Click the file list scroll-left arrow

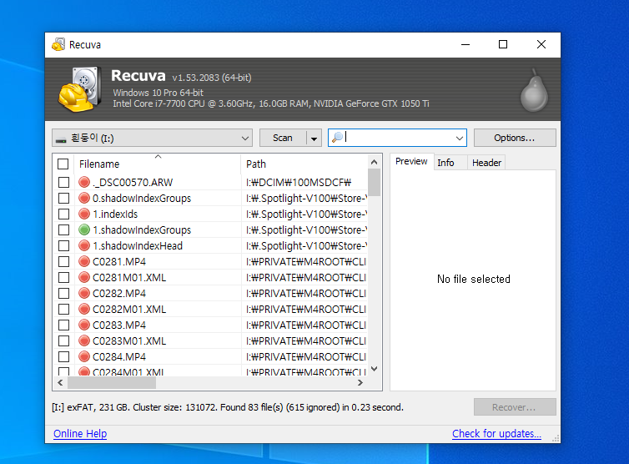tap(60, 383)
